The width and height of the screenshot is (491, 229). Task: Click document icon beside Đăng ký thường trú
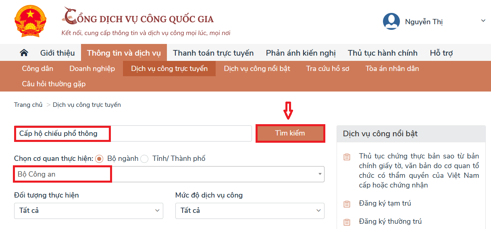coord(347,222)
